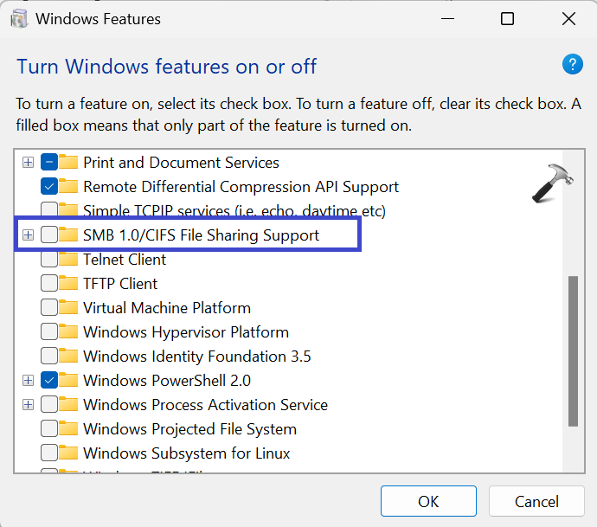
Task: Click the folder icon beside Windows Hypervisor Platform
Action: (69, 332)
